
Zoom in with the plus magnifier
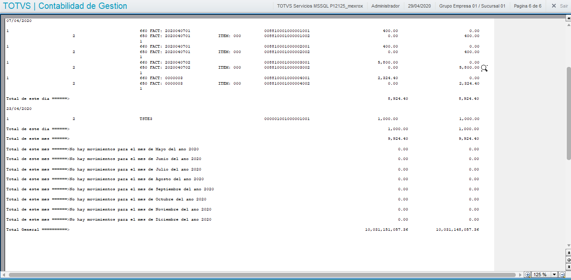click(x=528, y=275)
